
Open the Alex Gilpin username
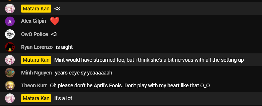(34, 21)
